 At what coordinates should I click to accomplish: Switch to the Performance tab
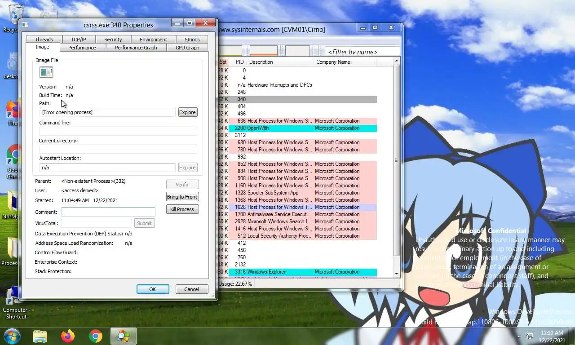click(82, 48)
